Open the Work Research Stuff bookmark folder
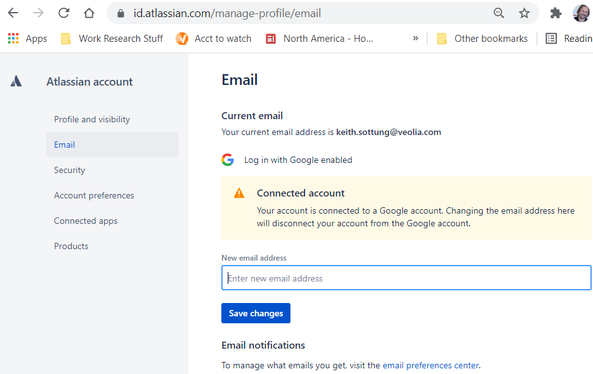This screenshot has height=374, width=593. point(112,39)
